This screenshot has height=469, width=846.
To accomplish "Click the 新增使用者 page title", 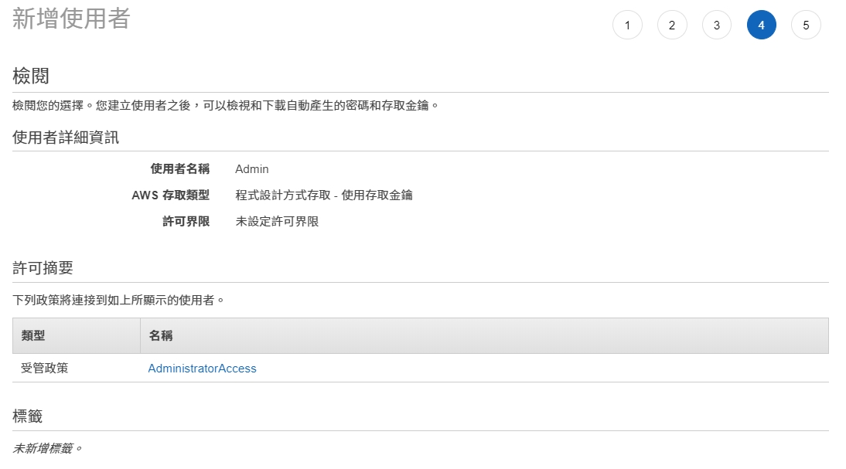I will [71, 19].
